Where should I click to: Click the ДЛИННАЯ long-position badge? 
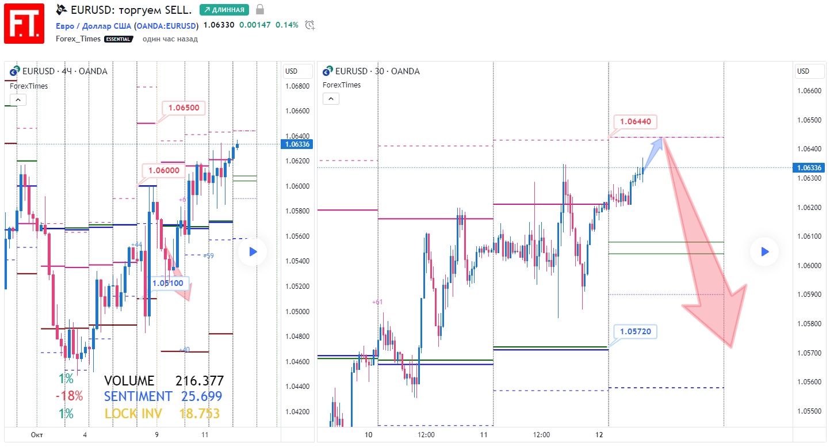click(224, 9)
